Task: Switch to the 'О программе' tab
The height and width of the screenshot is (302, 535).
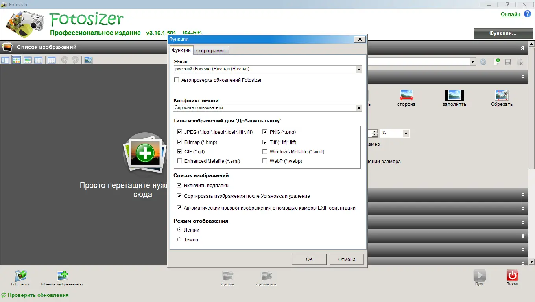Action: click(211, 50)
